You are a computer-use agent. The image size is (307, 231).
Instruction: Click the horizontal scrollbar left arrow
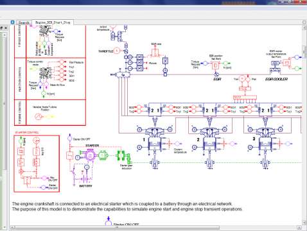12,227
